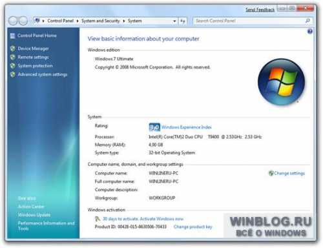Open System protection

35,66
